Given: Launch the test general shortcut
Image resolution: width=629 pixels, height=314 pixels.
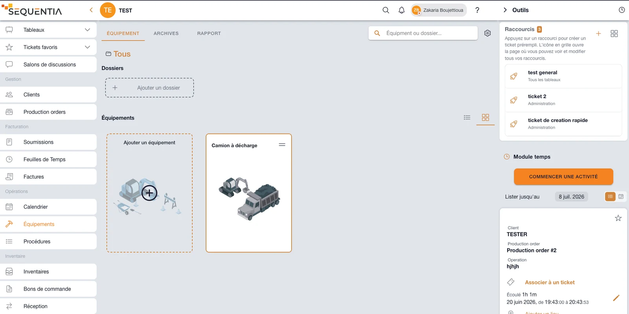Looking at the screenshot, I should tap(563, 76).
